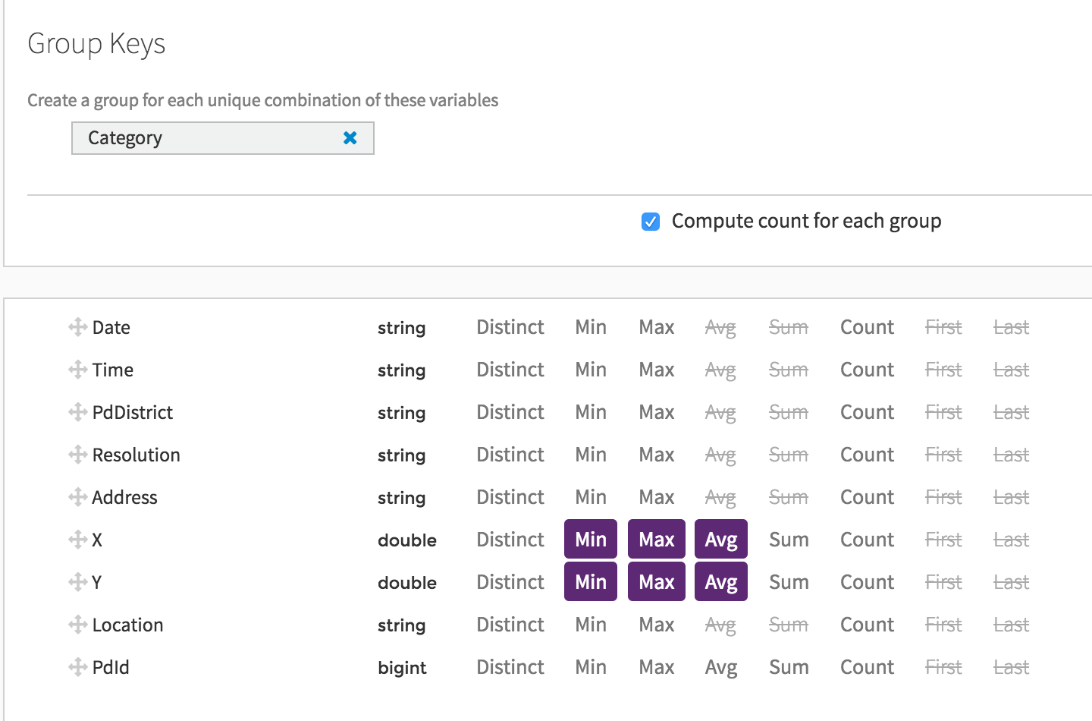This screenshot has height=721, width=1092.
Task: Click the Location column name
Action: pyautogui.click(x=127, y=625)
